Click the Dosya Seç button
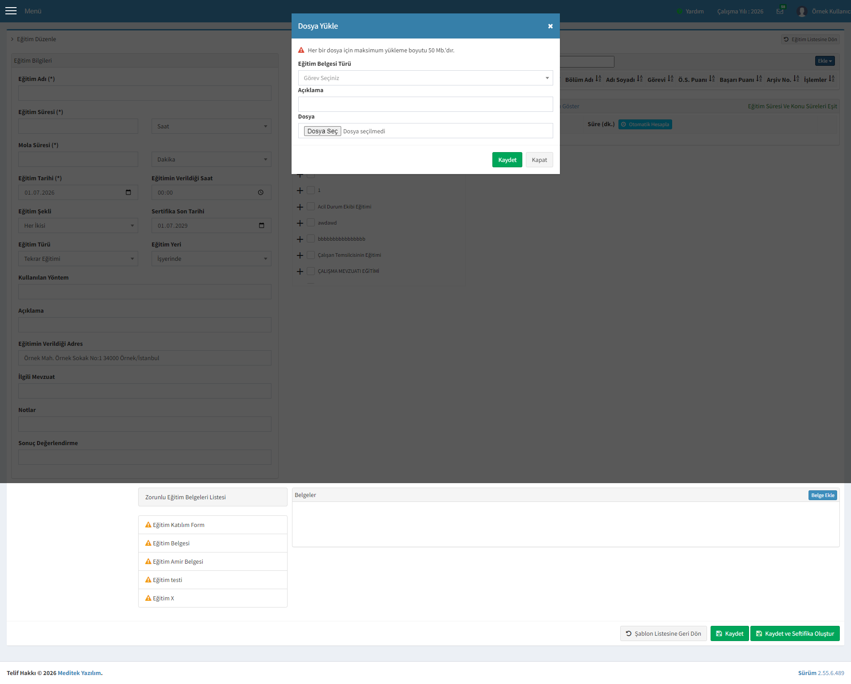Viewport: 851px width, 684px height. [x=322, y=131]
